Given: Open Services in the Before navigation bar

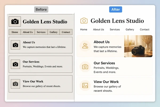Looking at the screenshot, I should (x=41, y=32).
